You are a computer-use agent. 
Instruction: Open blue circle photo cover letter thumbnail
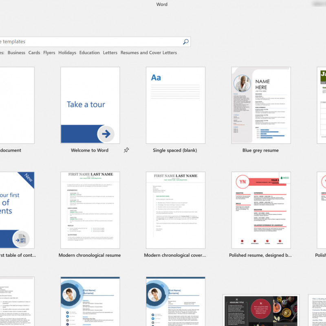click(176, 301)
